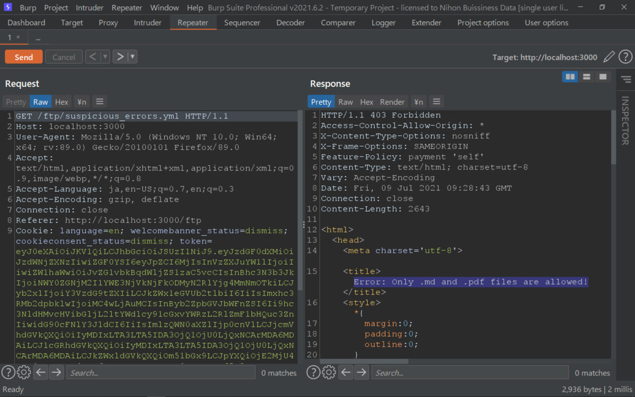Open the INSPECTOR vertical sidebar label

point(625,120)
